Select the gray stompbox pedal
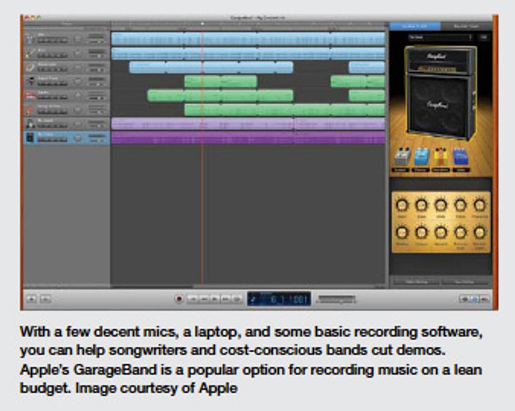This screenshot has height=411, width=515. tap(403, 156)
